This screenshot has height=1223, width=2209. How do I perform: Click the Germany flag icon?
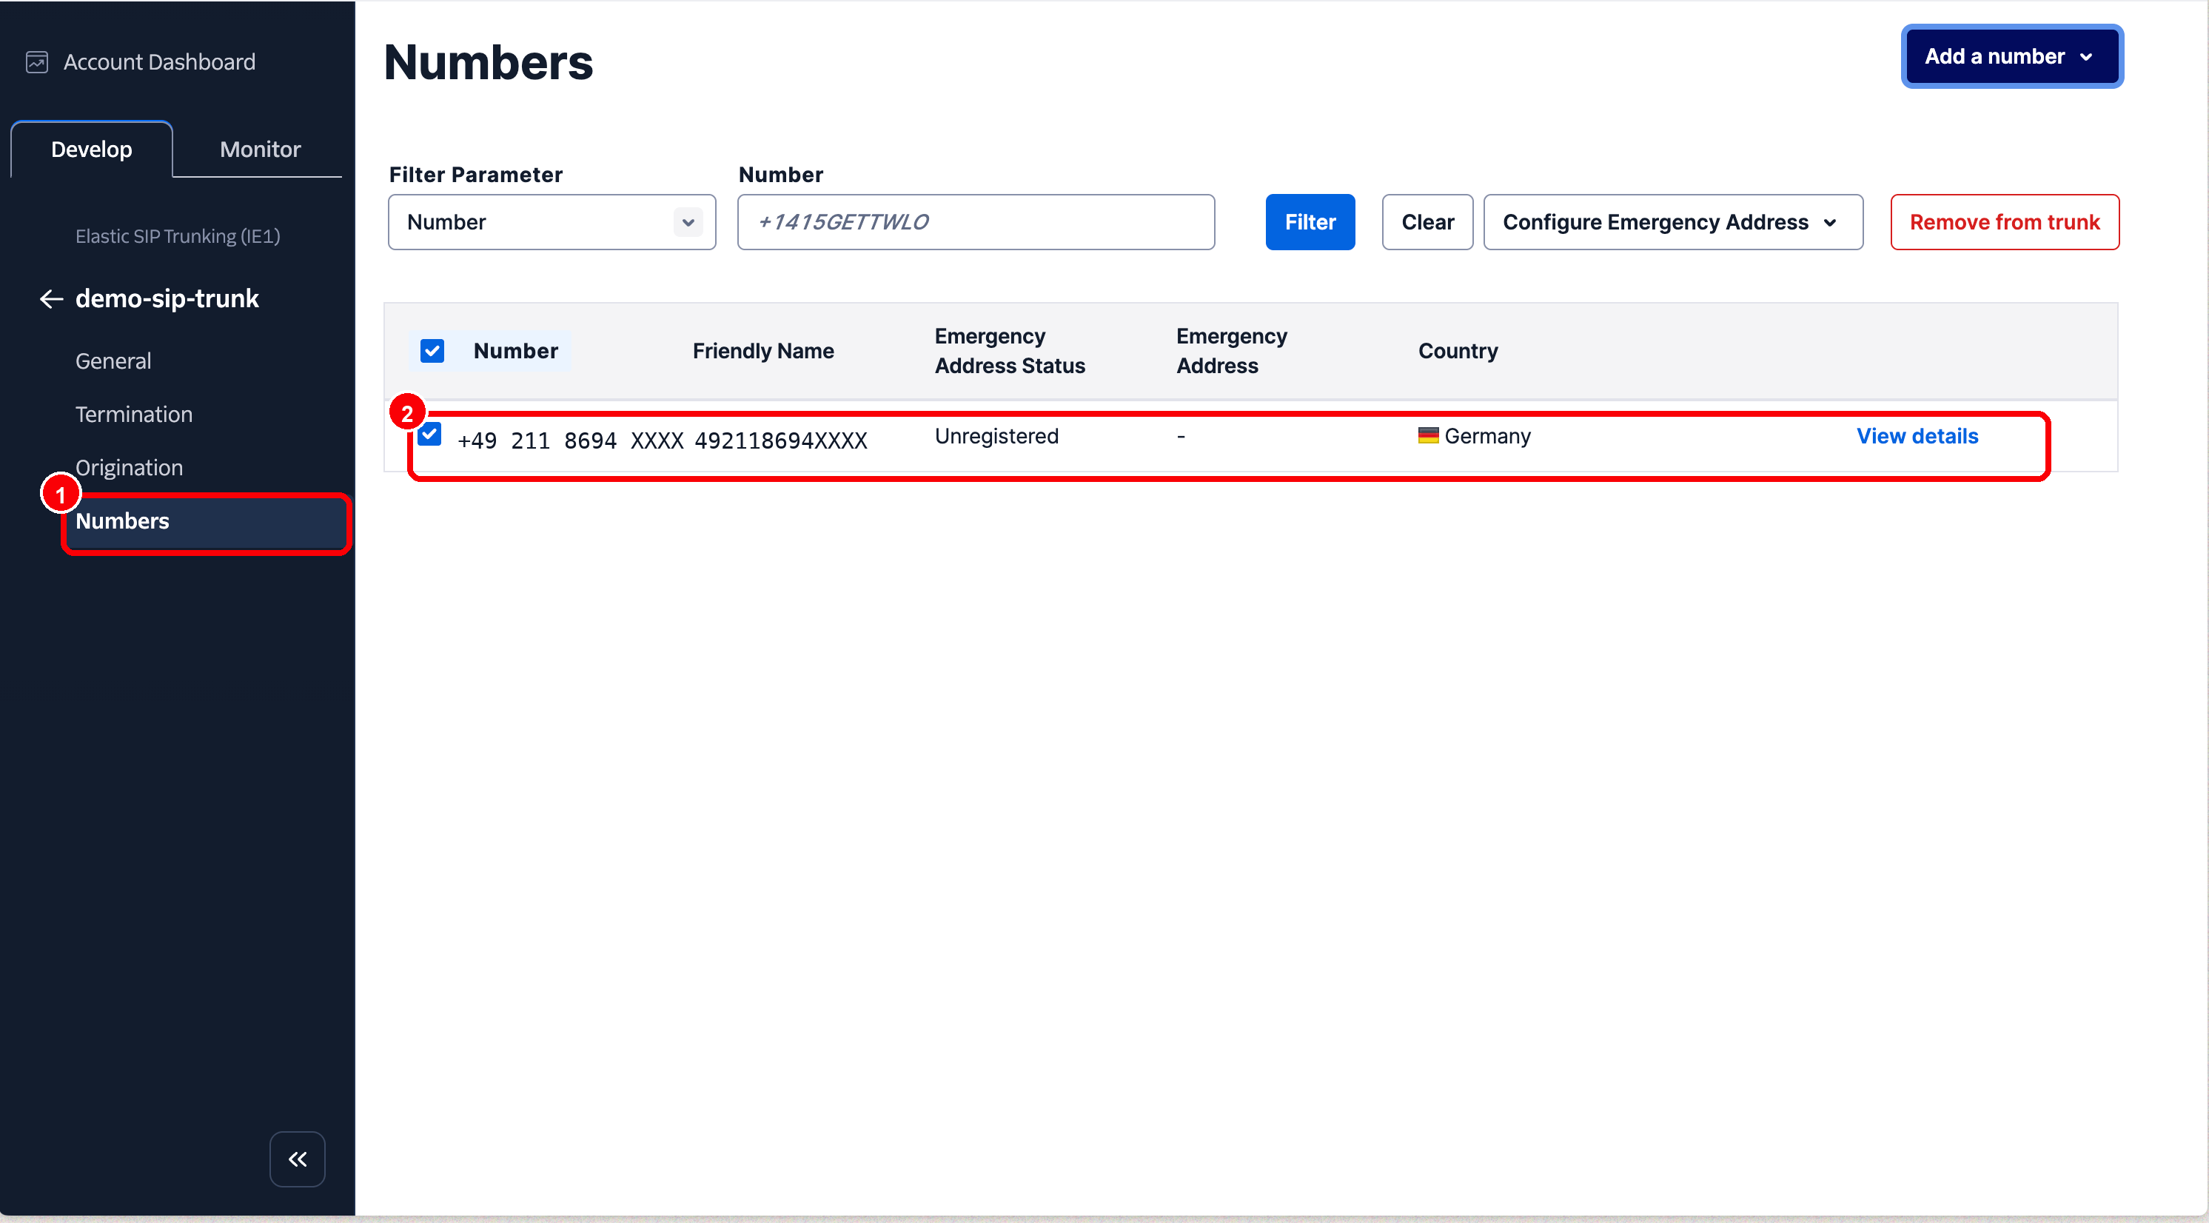coord(1428,436)
